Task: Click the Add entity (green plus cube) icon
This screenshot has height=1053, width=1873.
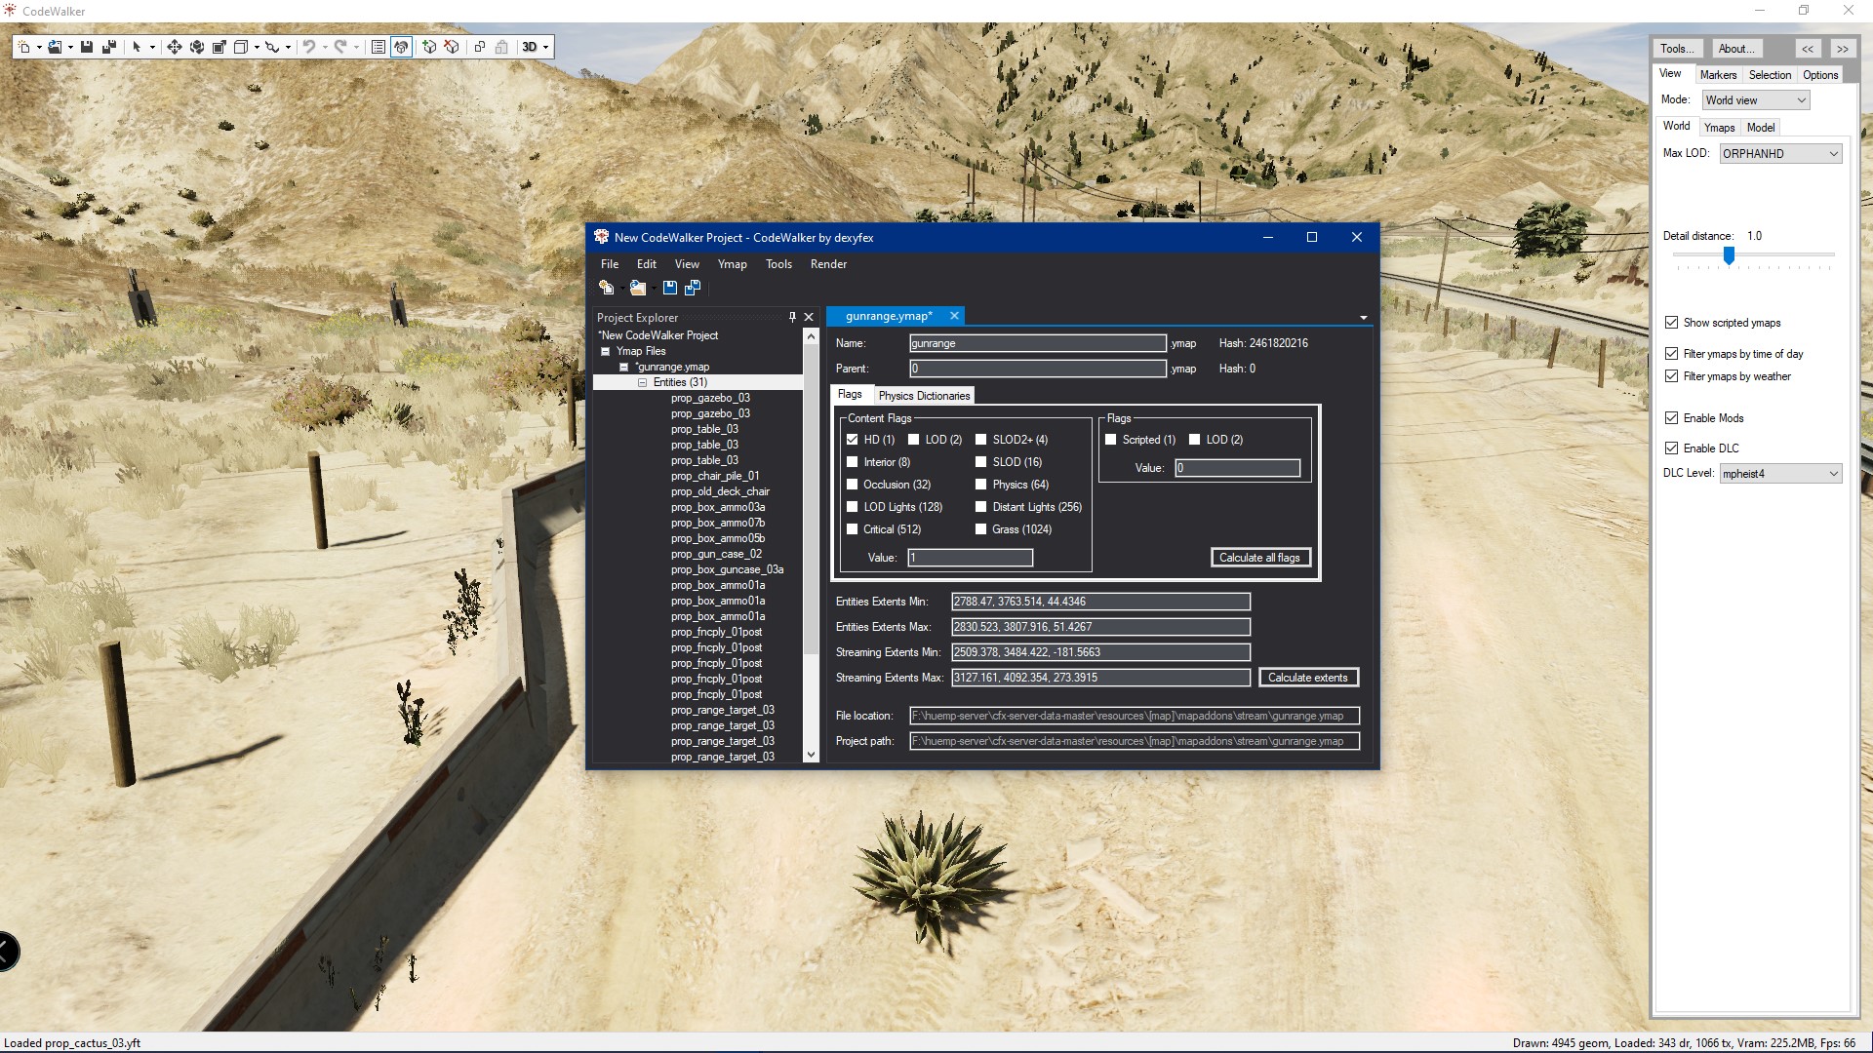Action: point(429,47)
